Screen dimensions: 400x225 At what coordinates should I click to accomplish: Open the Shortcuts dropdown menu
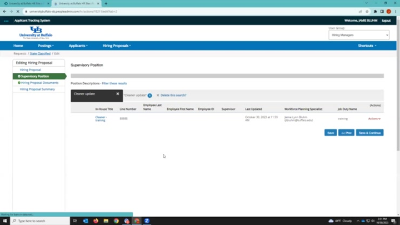[x=367, y=46]
